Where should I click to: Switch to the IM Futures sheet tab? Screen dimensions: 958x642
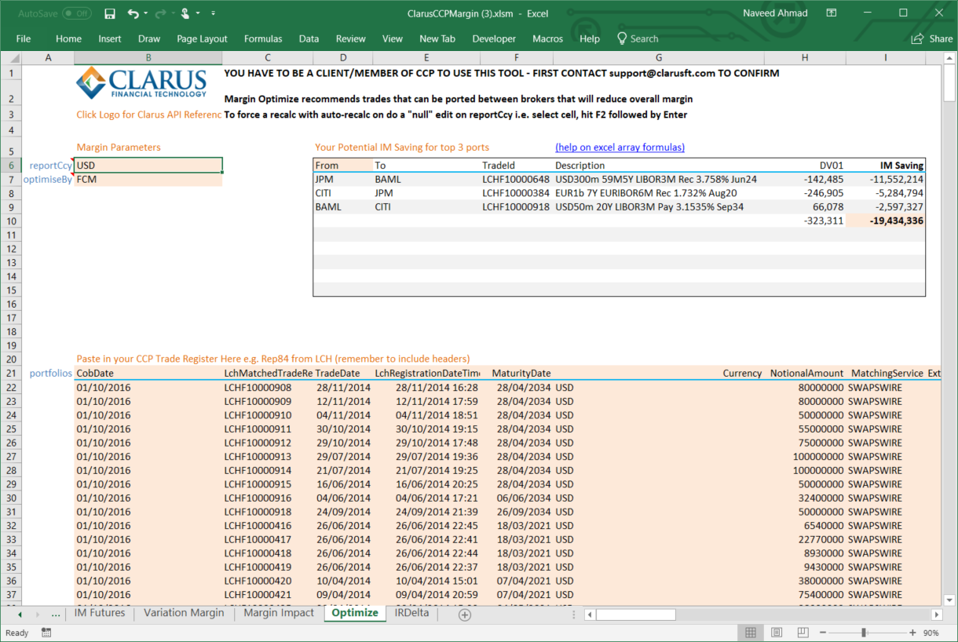(x=100, y=613)
